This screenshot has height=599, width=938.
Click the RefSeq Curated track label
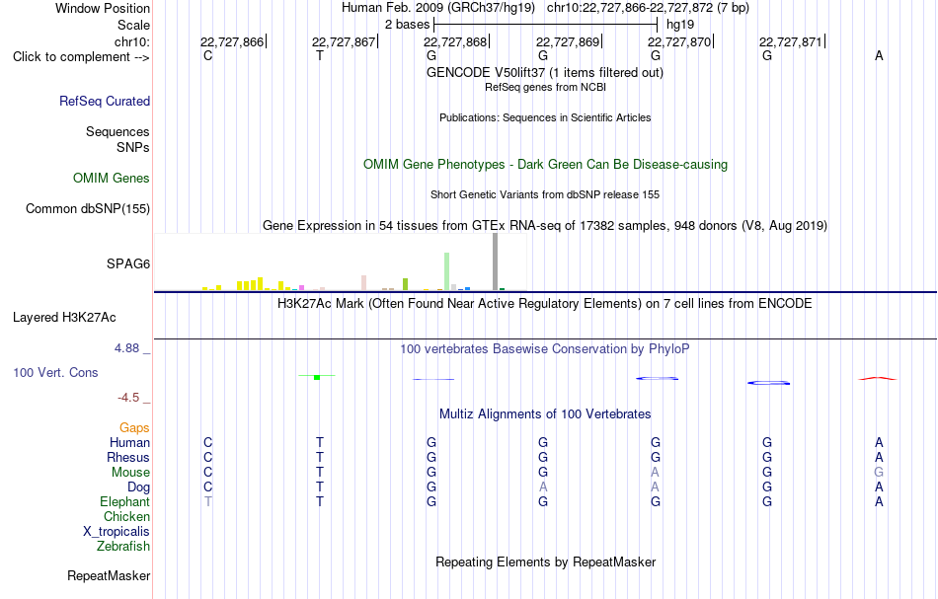(x=105, y=101)
